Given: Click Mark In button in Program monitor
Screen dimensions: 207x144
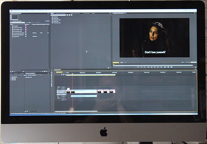Looking at the screenshot, I should 141,67.
